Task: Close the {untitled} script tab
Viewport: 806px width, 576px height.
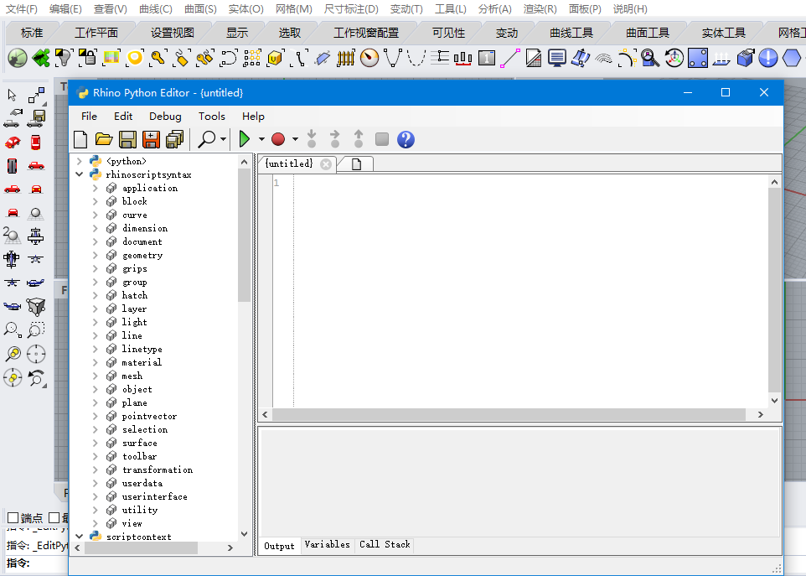Action: click(326, 164)
